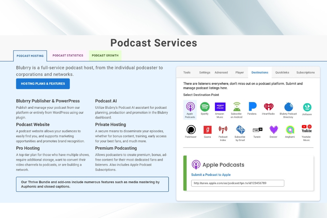The width and height of the screenshot is (327, 218).
Task: Click the Blubrry Publisher & PowerPress heading
Action: tap(48, 101)
